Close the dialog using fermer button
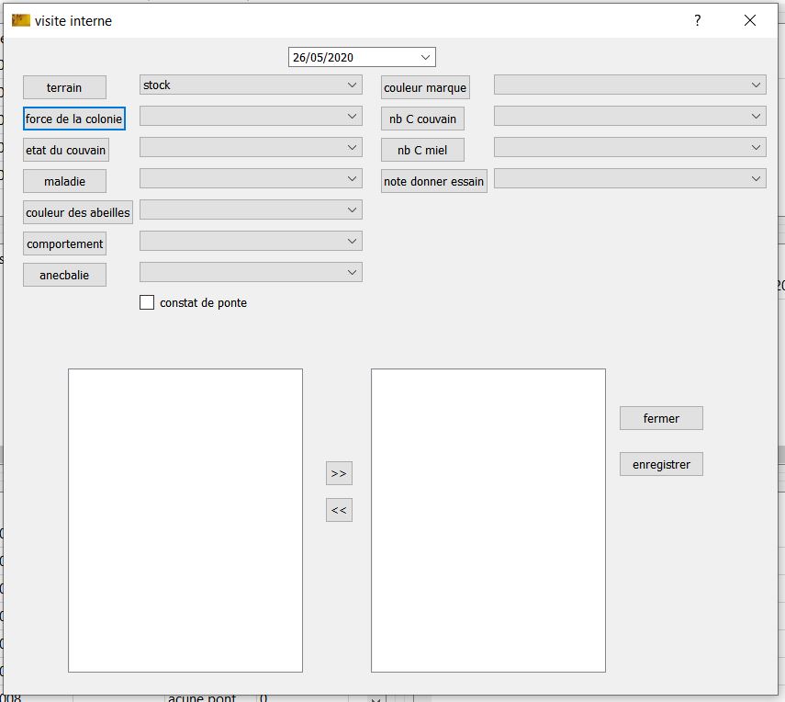The width and height of the screenshot is (785, 702). 661,418
